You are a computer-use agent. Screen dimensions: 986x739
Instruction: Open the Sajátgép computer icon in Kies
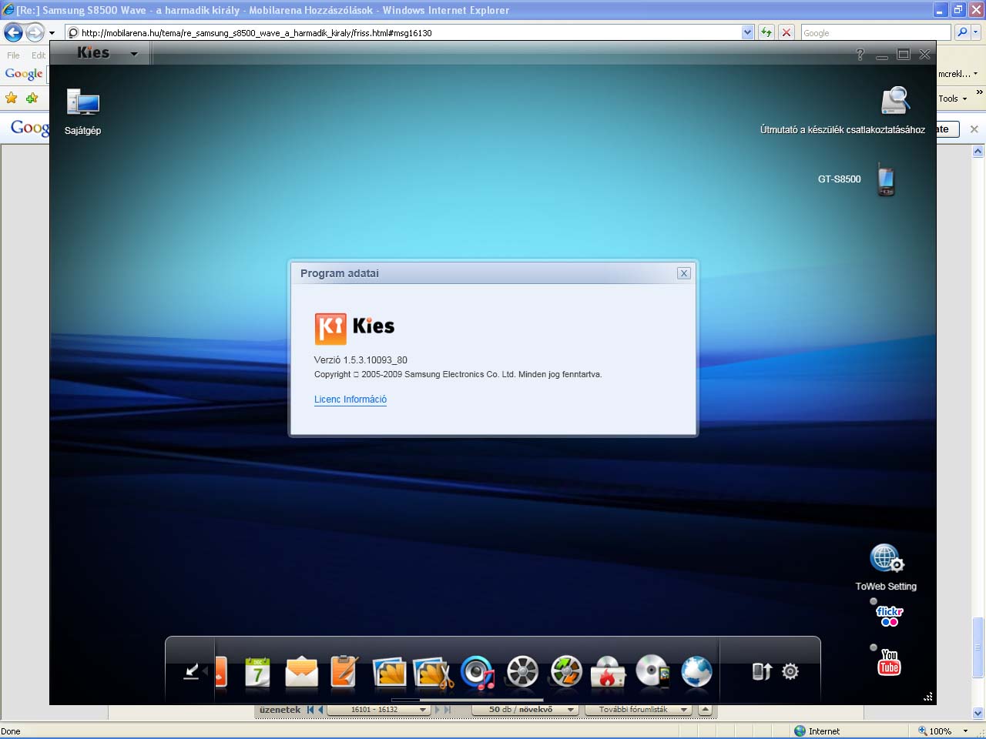[83, 102]
